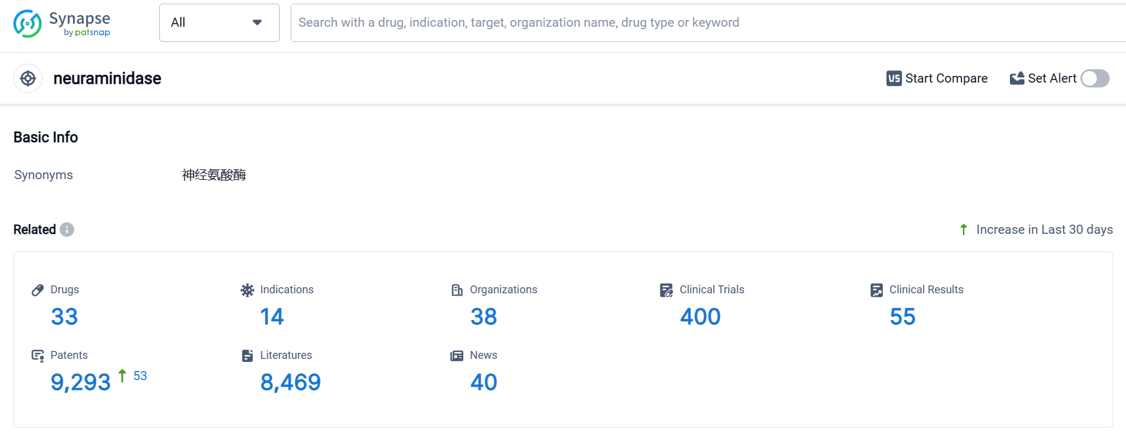
Task: Open the 9,293 patents count
Action: [x=80, y=383]
